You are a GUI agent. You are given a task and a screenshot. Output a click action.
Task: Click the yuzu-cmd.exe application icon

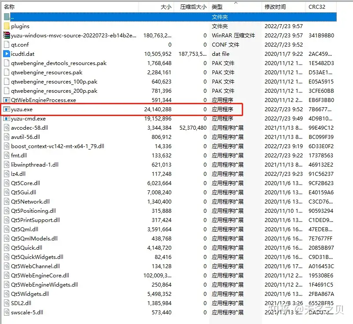7,118
